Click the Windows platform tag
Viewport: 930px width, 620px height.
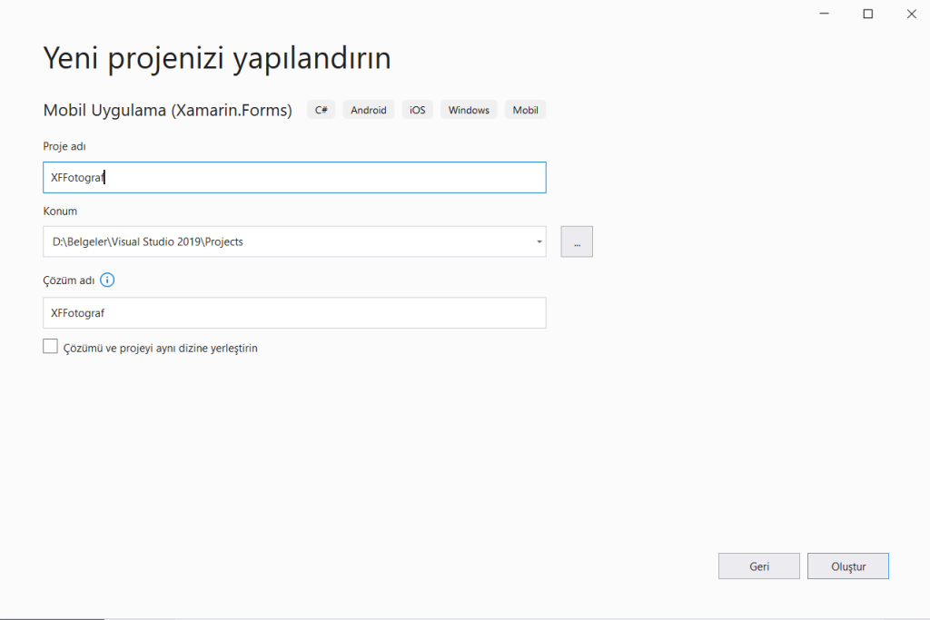(x=469, y=110)
